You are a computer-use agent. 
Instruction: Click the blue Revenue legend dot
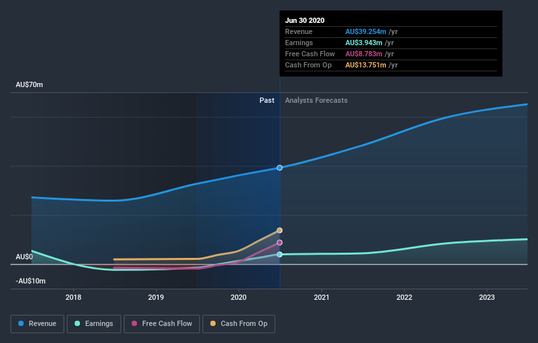(x=21, y=323)
